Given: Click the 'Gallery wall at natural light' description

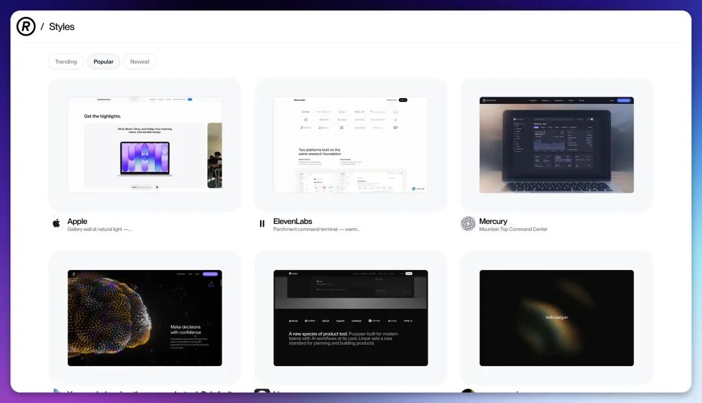Looking at the screenshot, I should point(99,229).
